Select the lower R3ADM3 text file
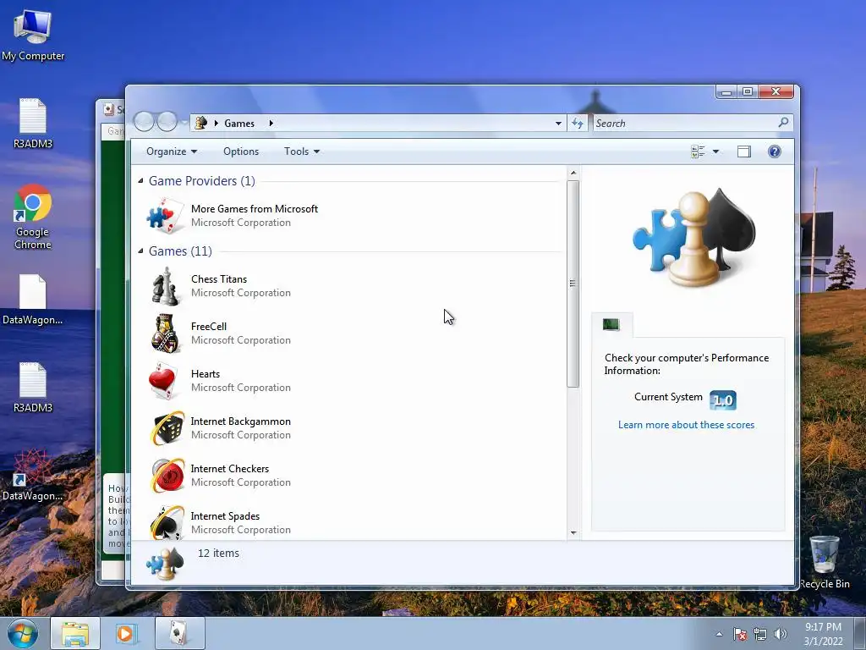The image size is (866, 650). [x=33, y=388]
